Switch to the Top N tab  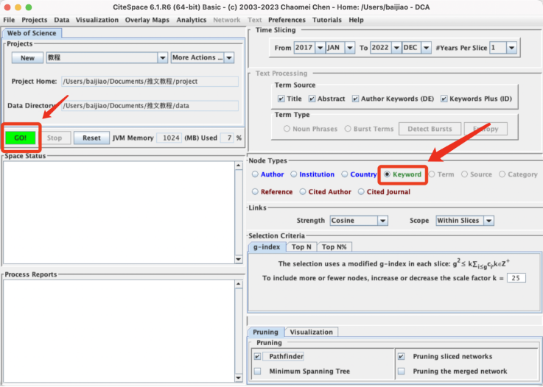click(301, 247)
